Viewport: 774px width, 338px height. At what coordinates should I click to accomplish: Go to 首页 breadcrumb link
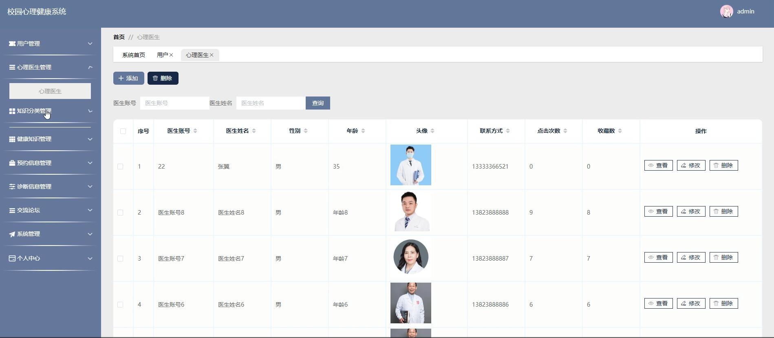point(119,37)
